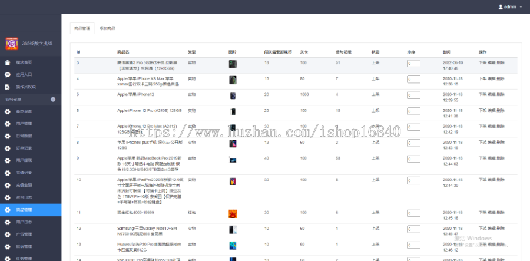530x261 pixels.
Task: Focus the sort input for item id 6
Action: point(413,111)
